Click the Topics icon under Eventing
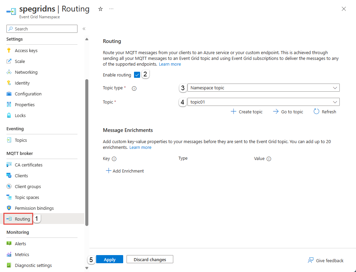 pos(9,140)
